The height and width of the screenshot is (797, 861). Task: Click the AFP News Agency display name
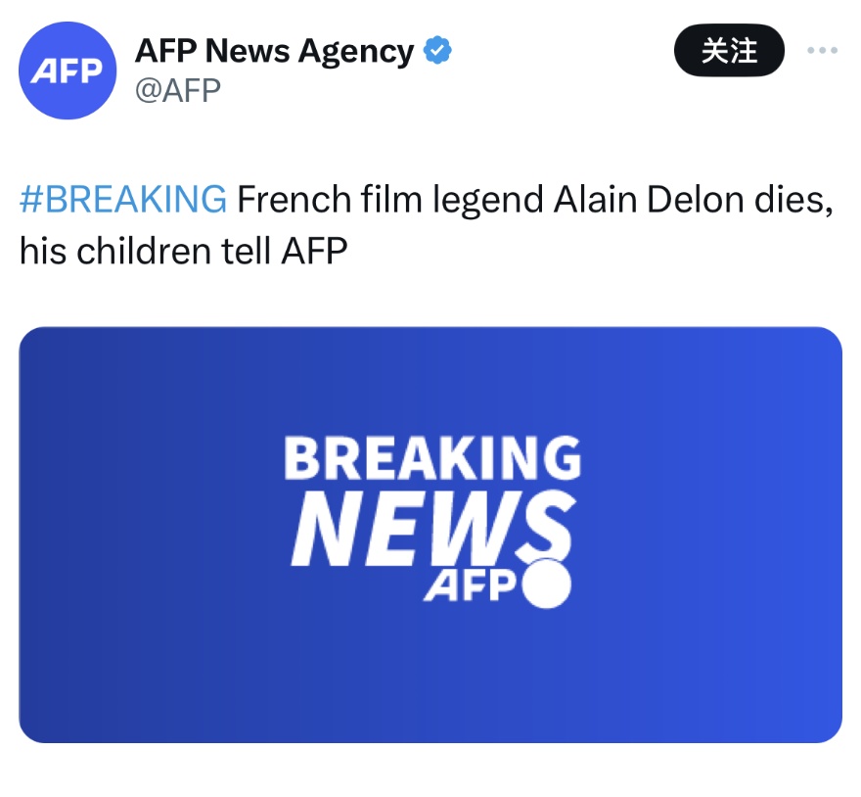pyautogui.click(x=274, y=50)
